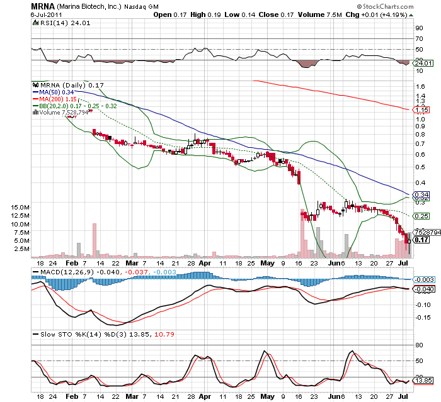Image resolution: width=441 pixels, height=402 pixels.
Task: Click the candlestick icon before MRNA (Daily)
Action: tap(35, 85)
